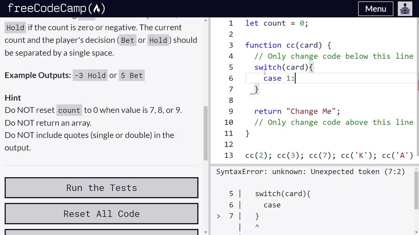
Task: Place cursor after 'case 1:' on line 6
Action: (x=295, y=78)
